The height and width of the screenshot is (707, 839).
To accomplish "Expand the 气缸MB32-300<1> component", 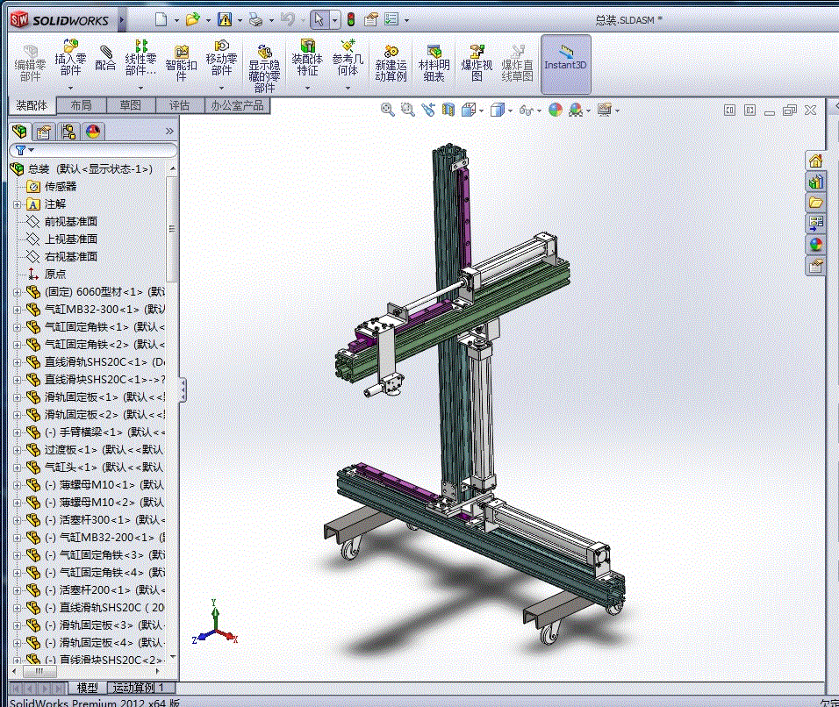I will tap(17, 310).
